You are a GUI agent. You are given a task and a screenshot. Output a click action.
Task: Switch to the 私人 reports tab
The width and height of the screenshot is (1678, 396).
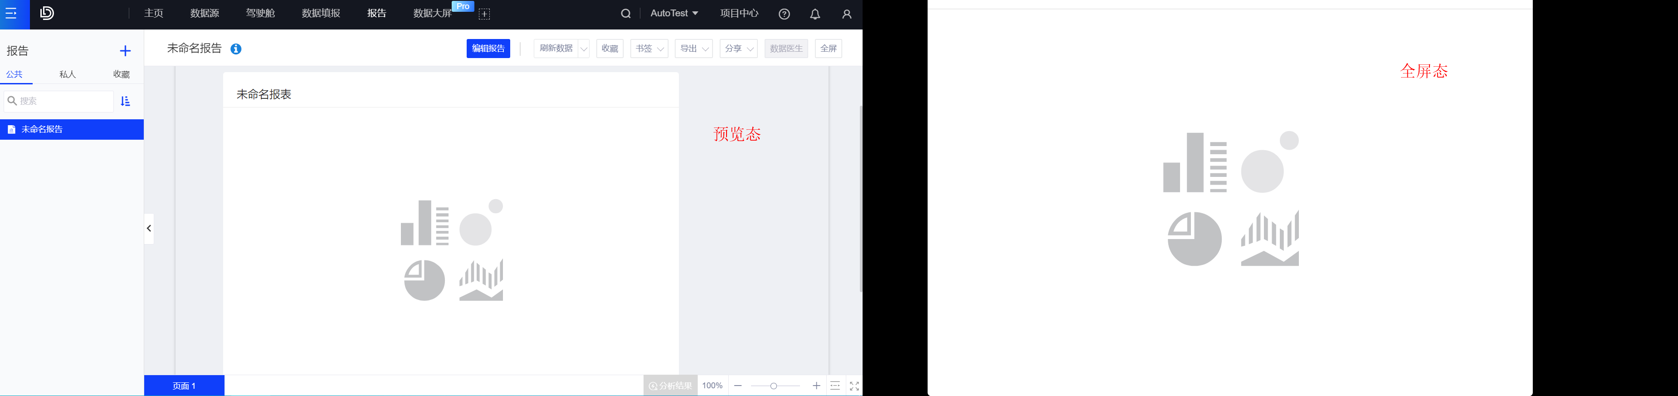click(68, 74)
